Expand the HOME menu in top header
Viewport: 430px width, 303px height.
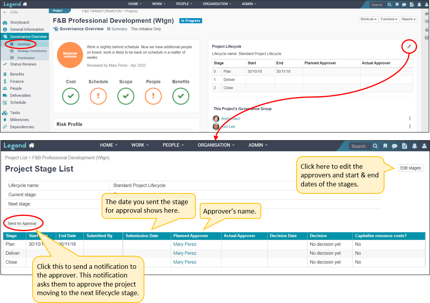135,4
